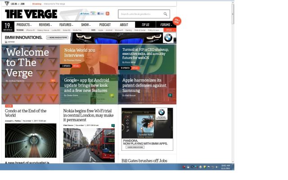
Task: Open comment bubble on Google+ app story
Action: pyautogui.click(x=112, y=95)
